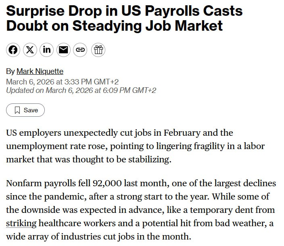
Task: Share the article on X
Action: tap(30, 50)
